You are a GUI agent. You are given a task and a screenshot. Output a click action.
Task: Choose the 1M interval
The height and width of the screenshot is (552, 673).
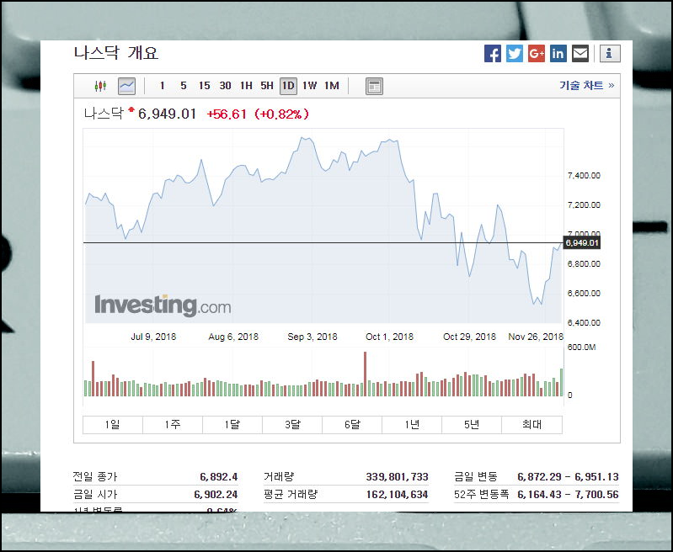coord(331,86)
